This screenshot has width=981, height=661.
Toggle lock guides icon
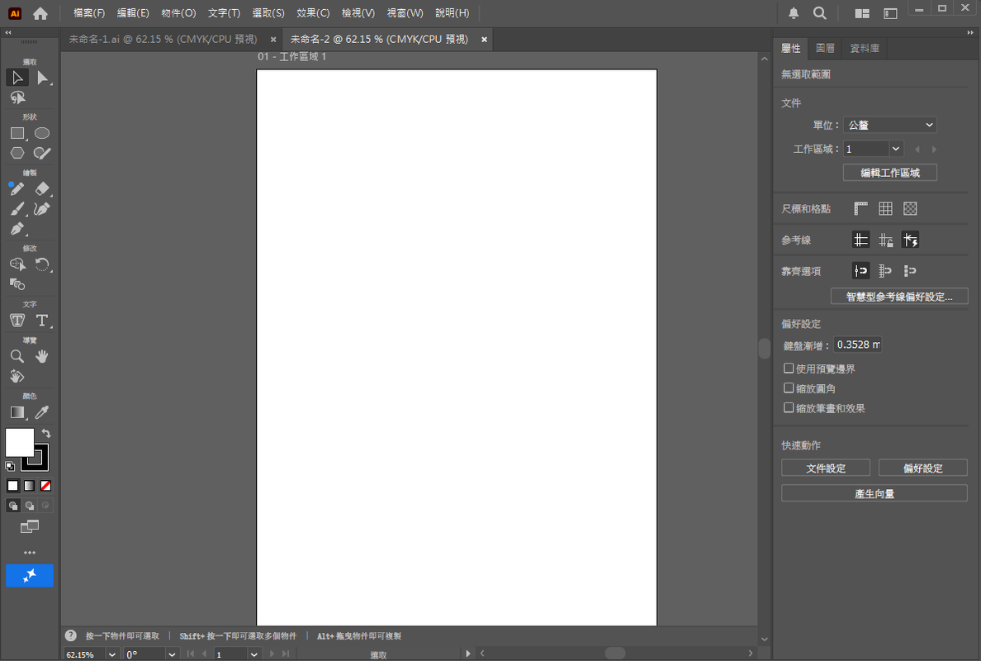coord(885,240)
